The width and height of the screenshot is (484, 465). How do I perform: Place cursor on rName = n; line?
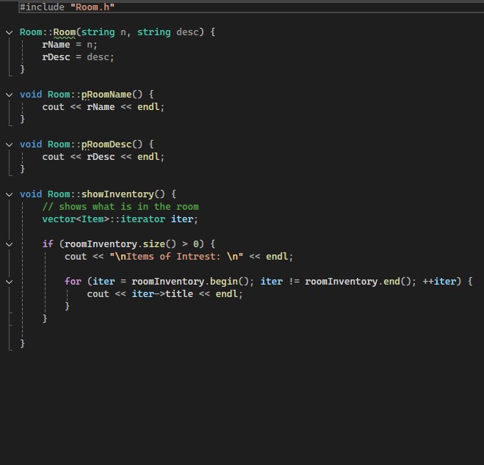tap(70, 45)
